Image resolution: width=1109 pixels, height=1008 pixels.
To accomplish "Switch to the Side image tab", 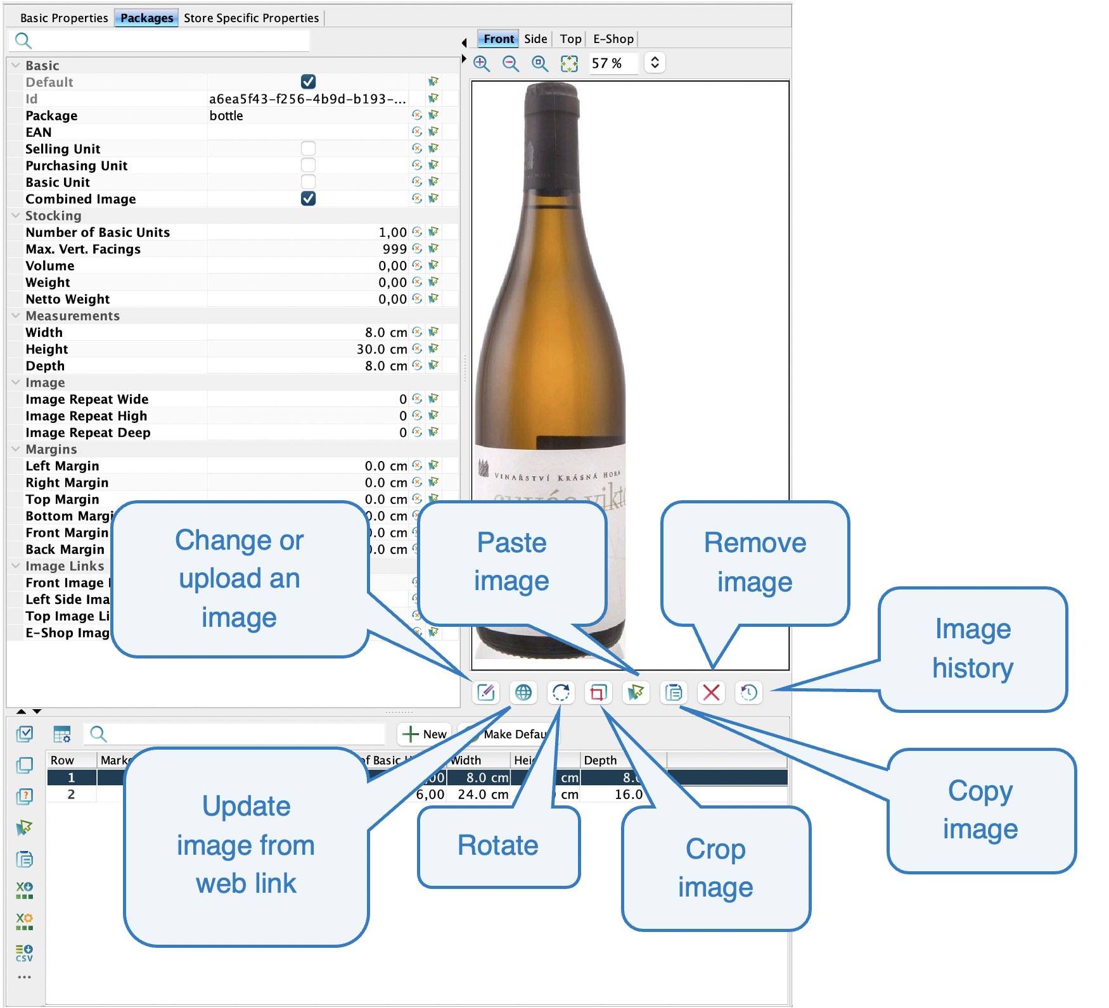I will tap(535, 39).
